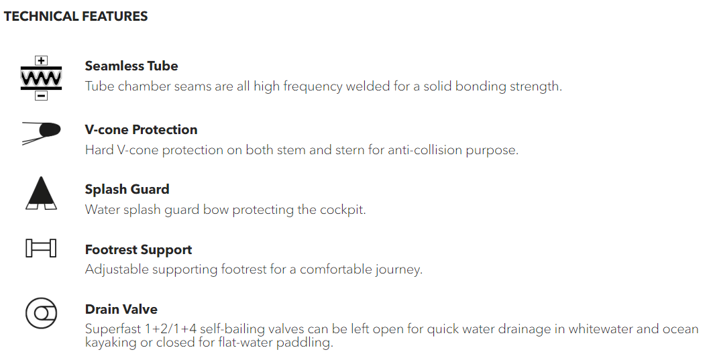Click the plus symbol above welded seam icon
Screen dimensions: 711x358
coord(42,61)
